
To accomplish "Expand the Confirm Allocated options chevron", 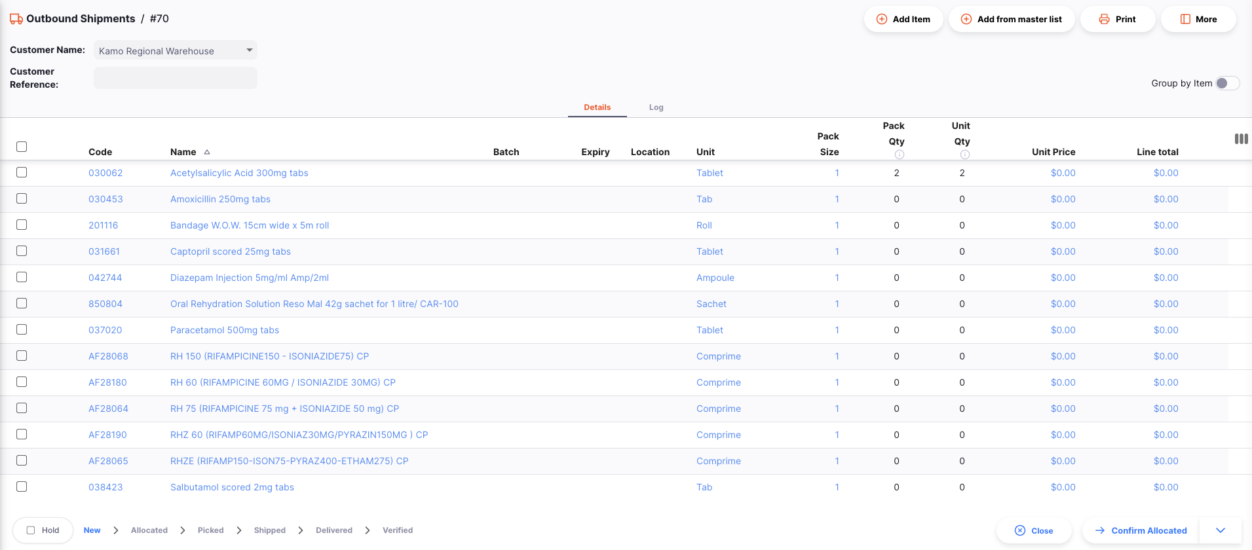I will pos(1221,530).
